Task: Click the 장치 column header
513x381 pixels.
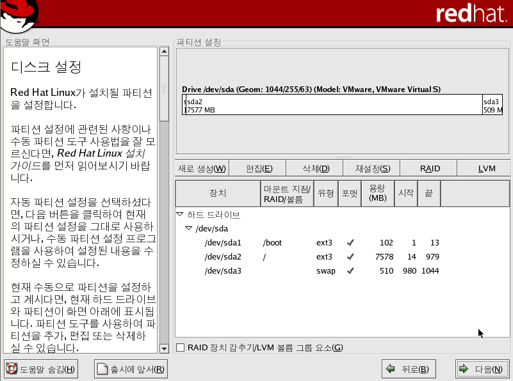Action: [x=218, y=193]
